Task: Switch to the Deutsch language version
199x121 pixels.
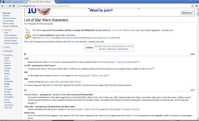Action: [7, 63]
